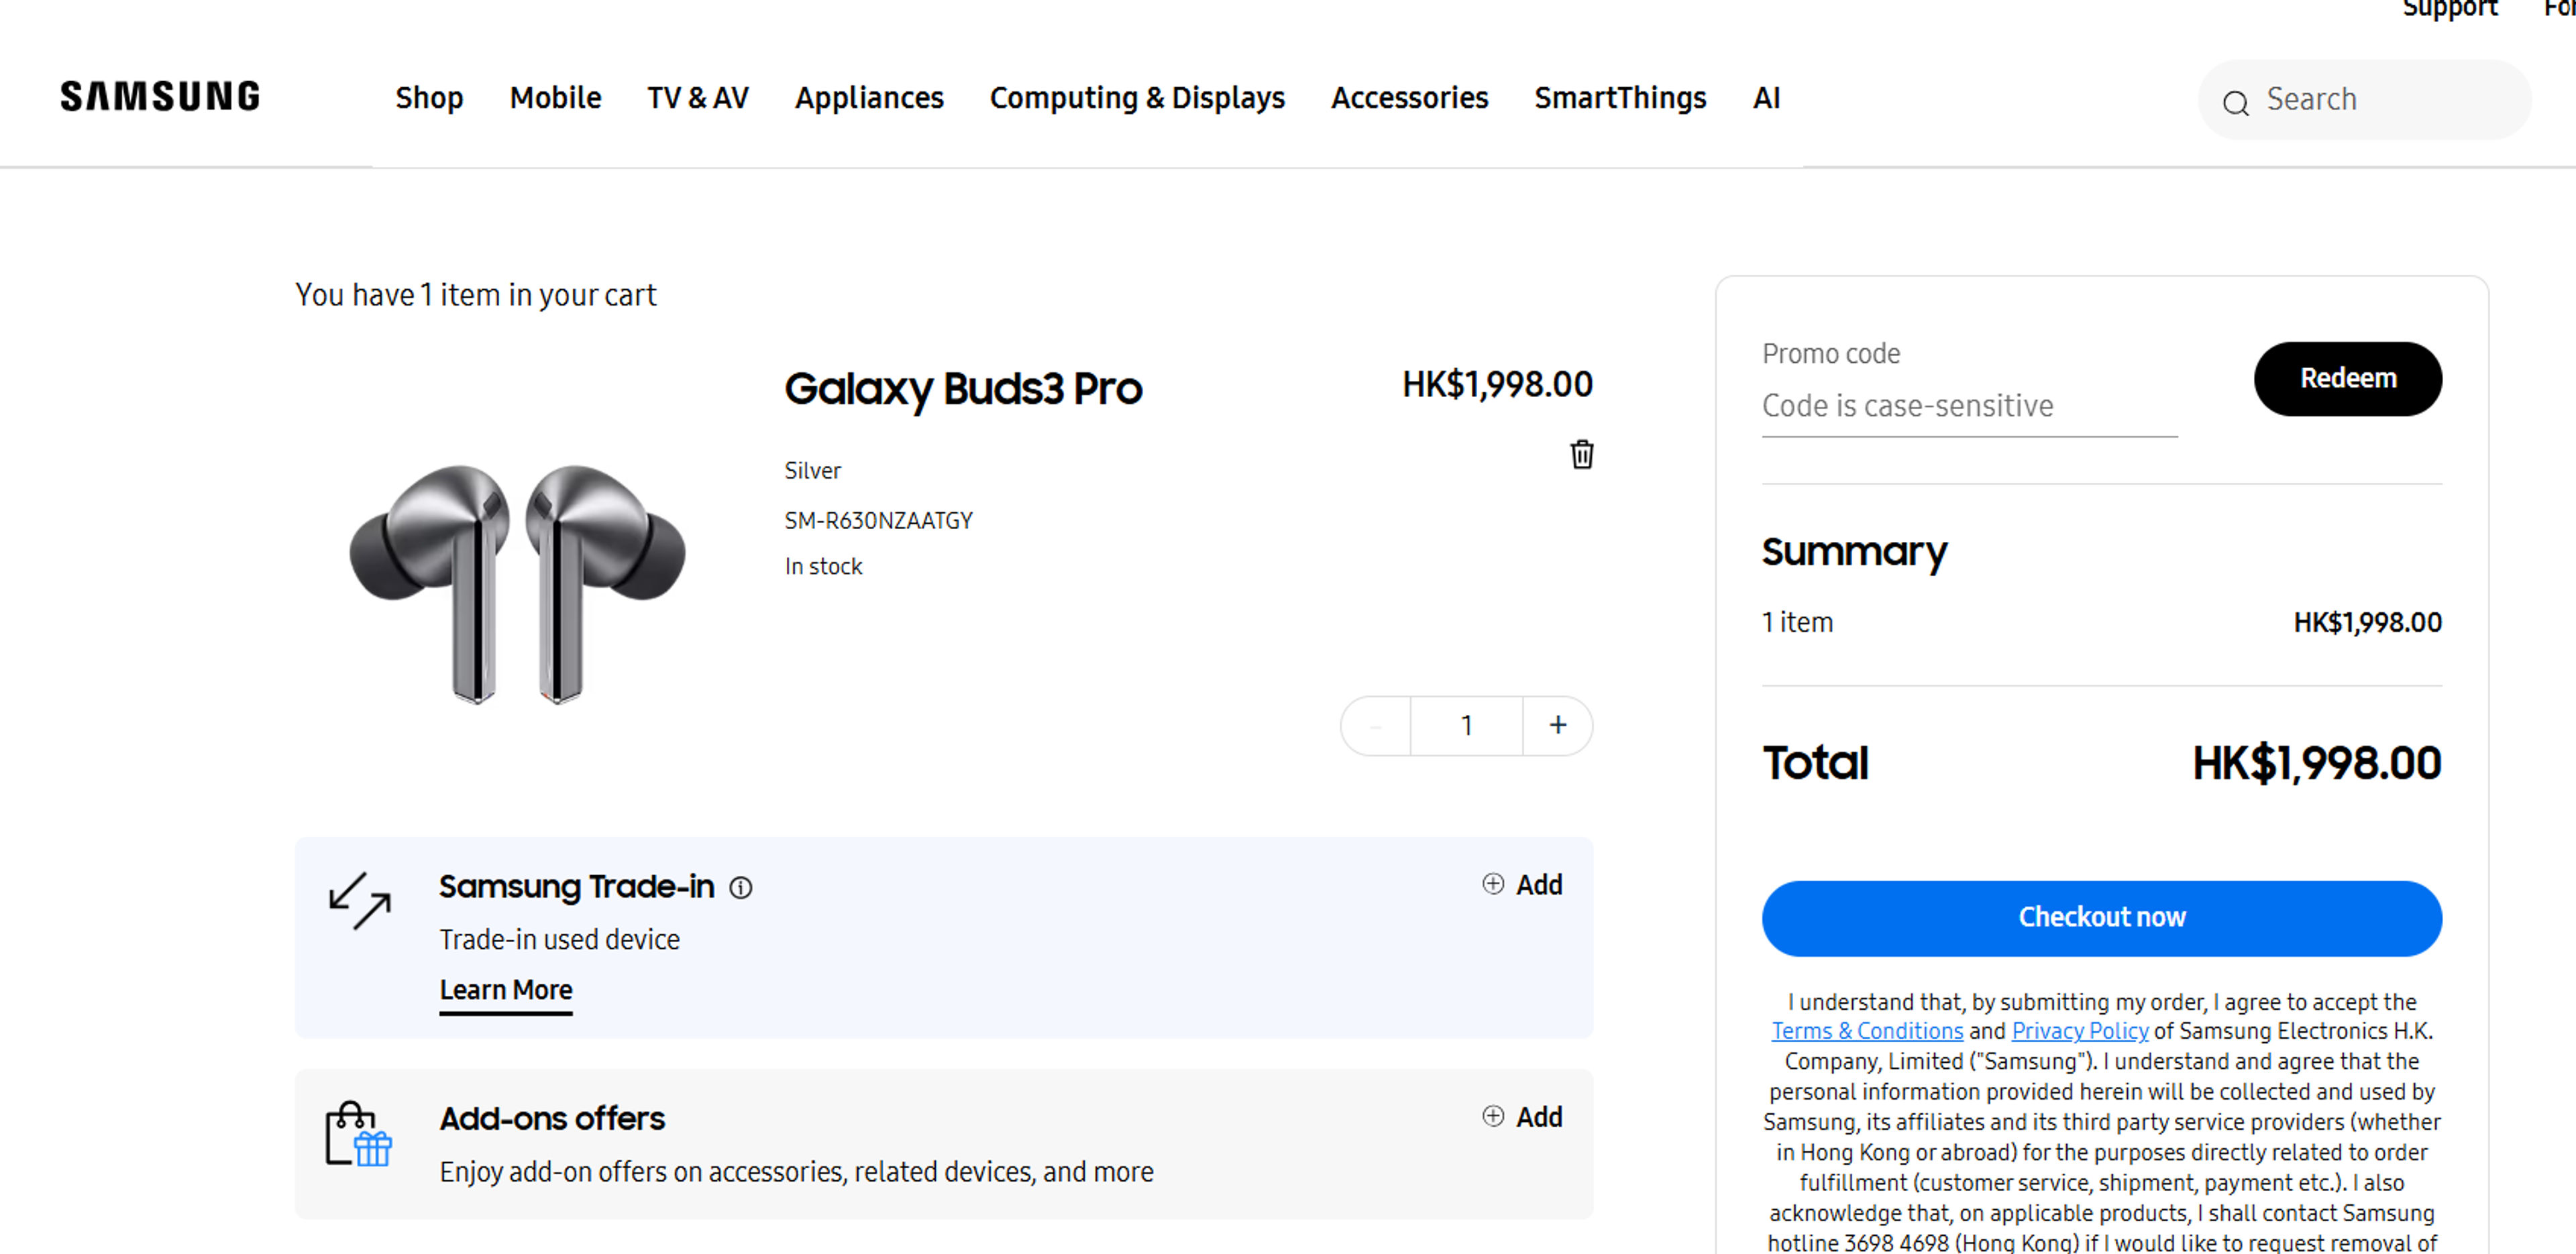This screenshot has width=2576, height=1254.
Task: Click the promo code input field
Action: click(1969, 406)
